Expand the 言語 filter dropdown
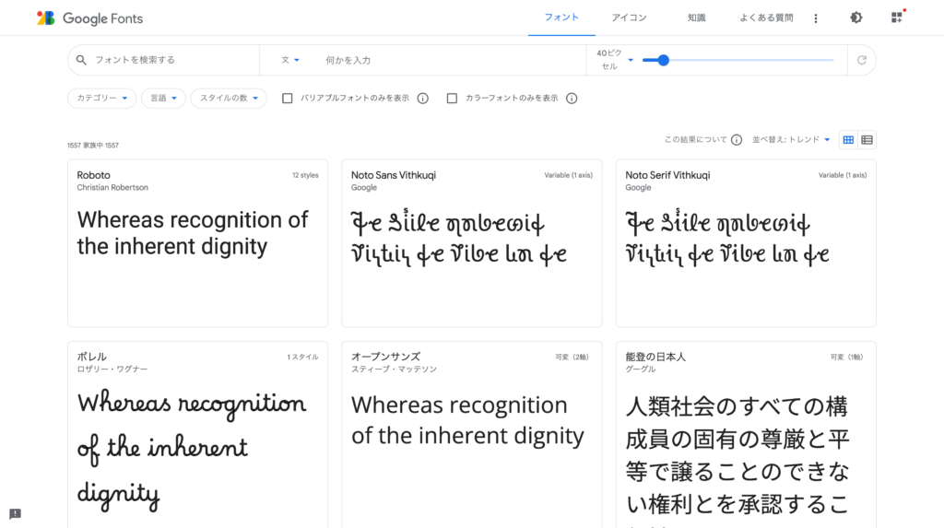The width and height of the screenshot is (944, 528). point(163,99)
